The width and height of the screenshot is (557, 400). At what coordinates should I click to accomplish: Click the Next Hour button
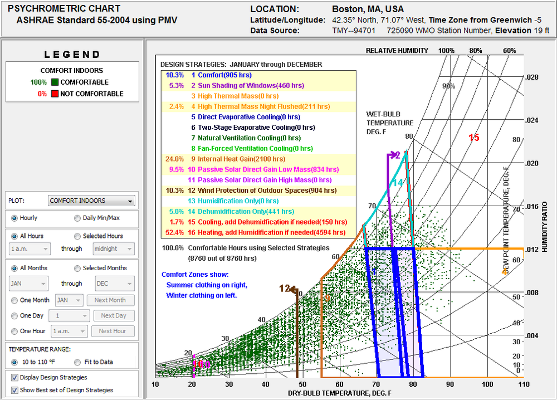(x=112, y=331)
